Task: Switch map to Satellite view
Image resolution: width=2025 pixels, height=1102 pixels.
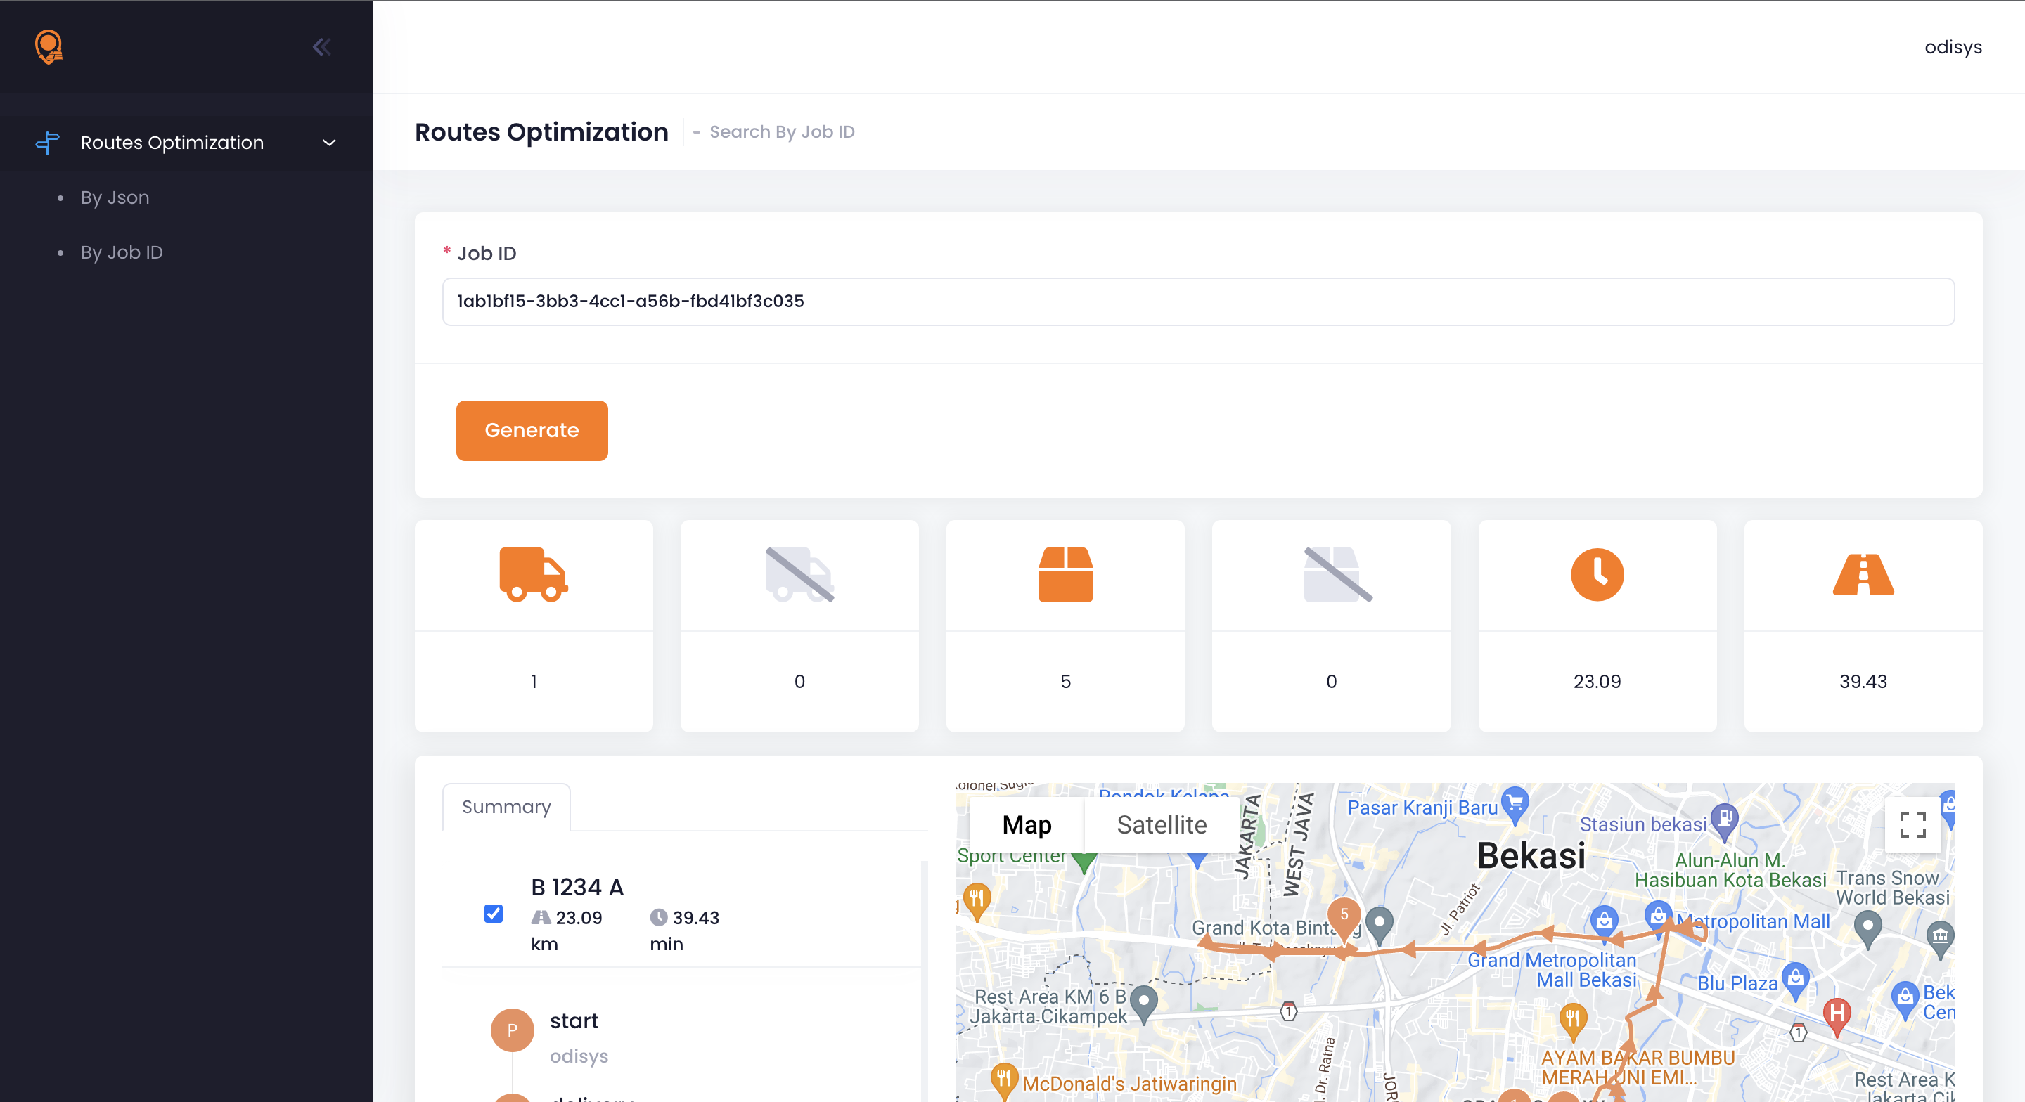Action: tap(1161, 824)
